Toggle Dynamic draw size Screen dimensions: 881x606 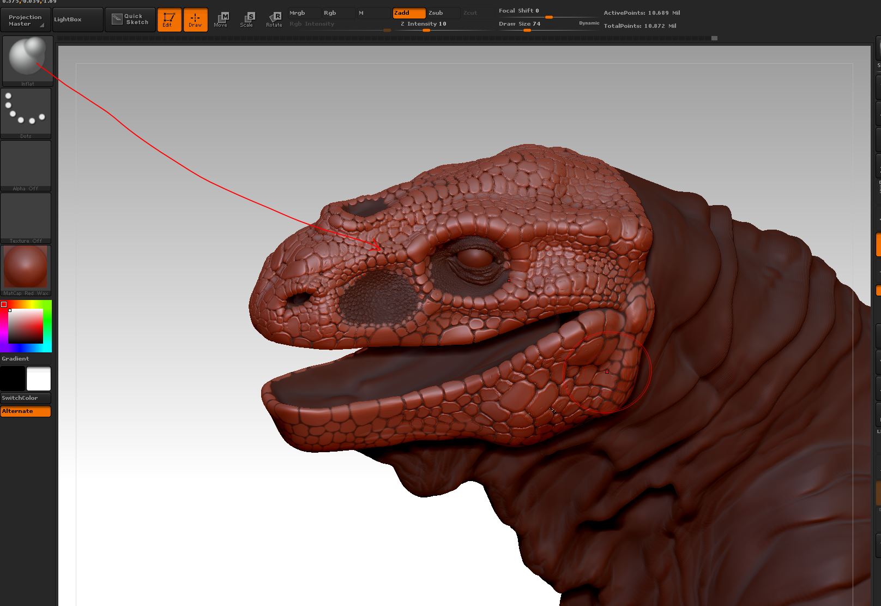click(589, 23)
